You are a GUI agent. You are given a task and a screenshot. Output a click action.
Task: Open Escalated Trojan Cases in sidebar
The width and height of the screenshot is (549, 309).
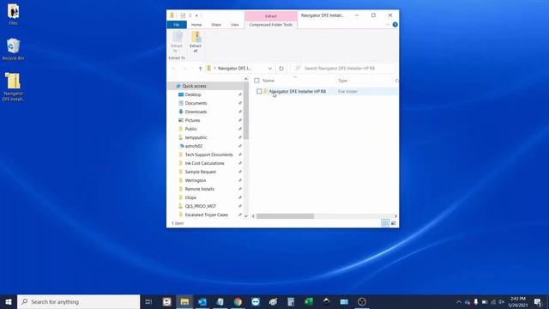tap(206, 215)
